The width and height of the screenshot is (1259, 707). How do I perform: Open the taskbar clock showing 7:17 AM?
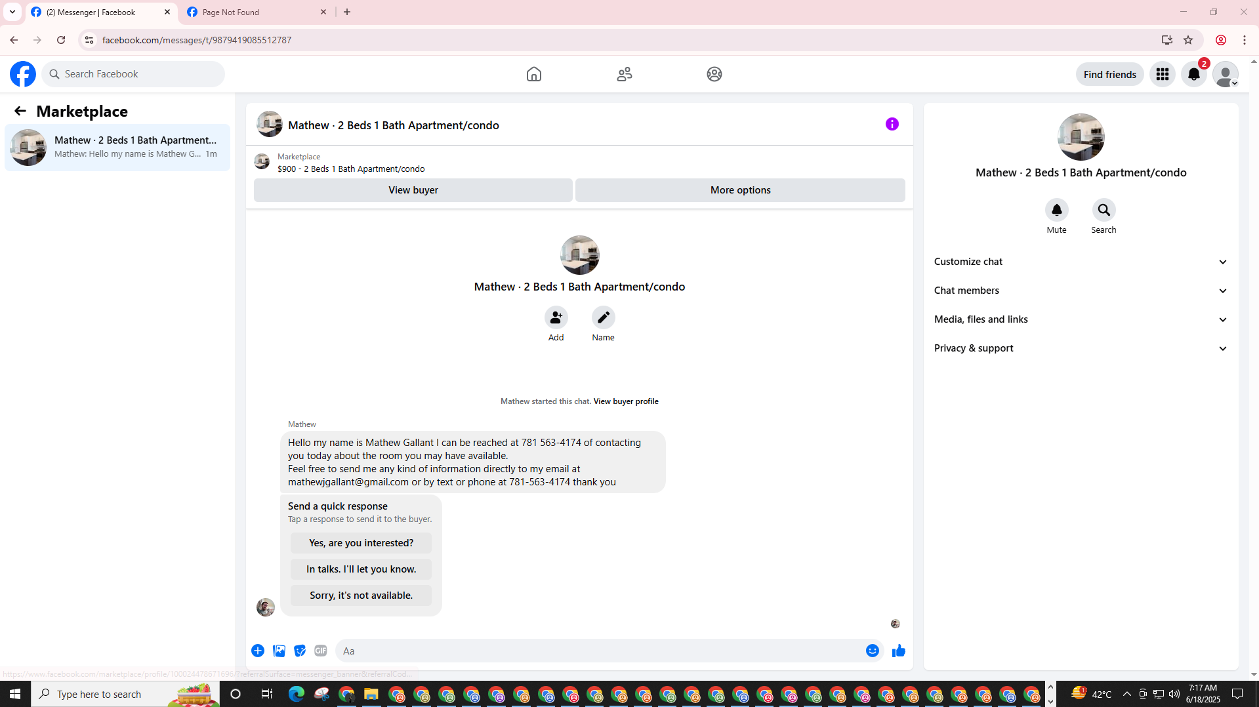click(x=1203, y=694)
